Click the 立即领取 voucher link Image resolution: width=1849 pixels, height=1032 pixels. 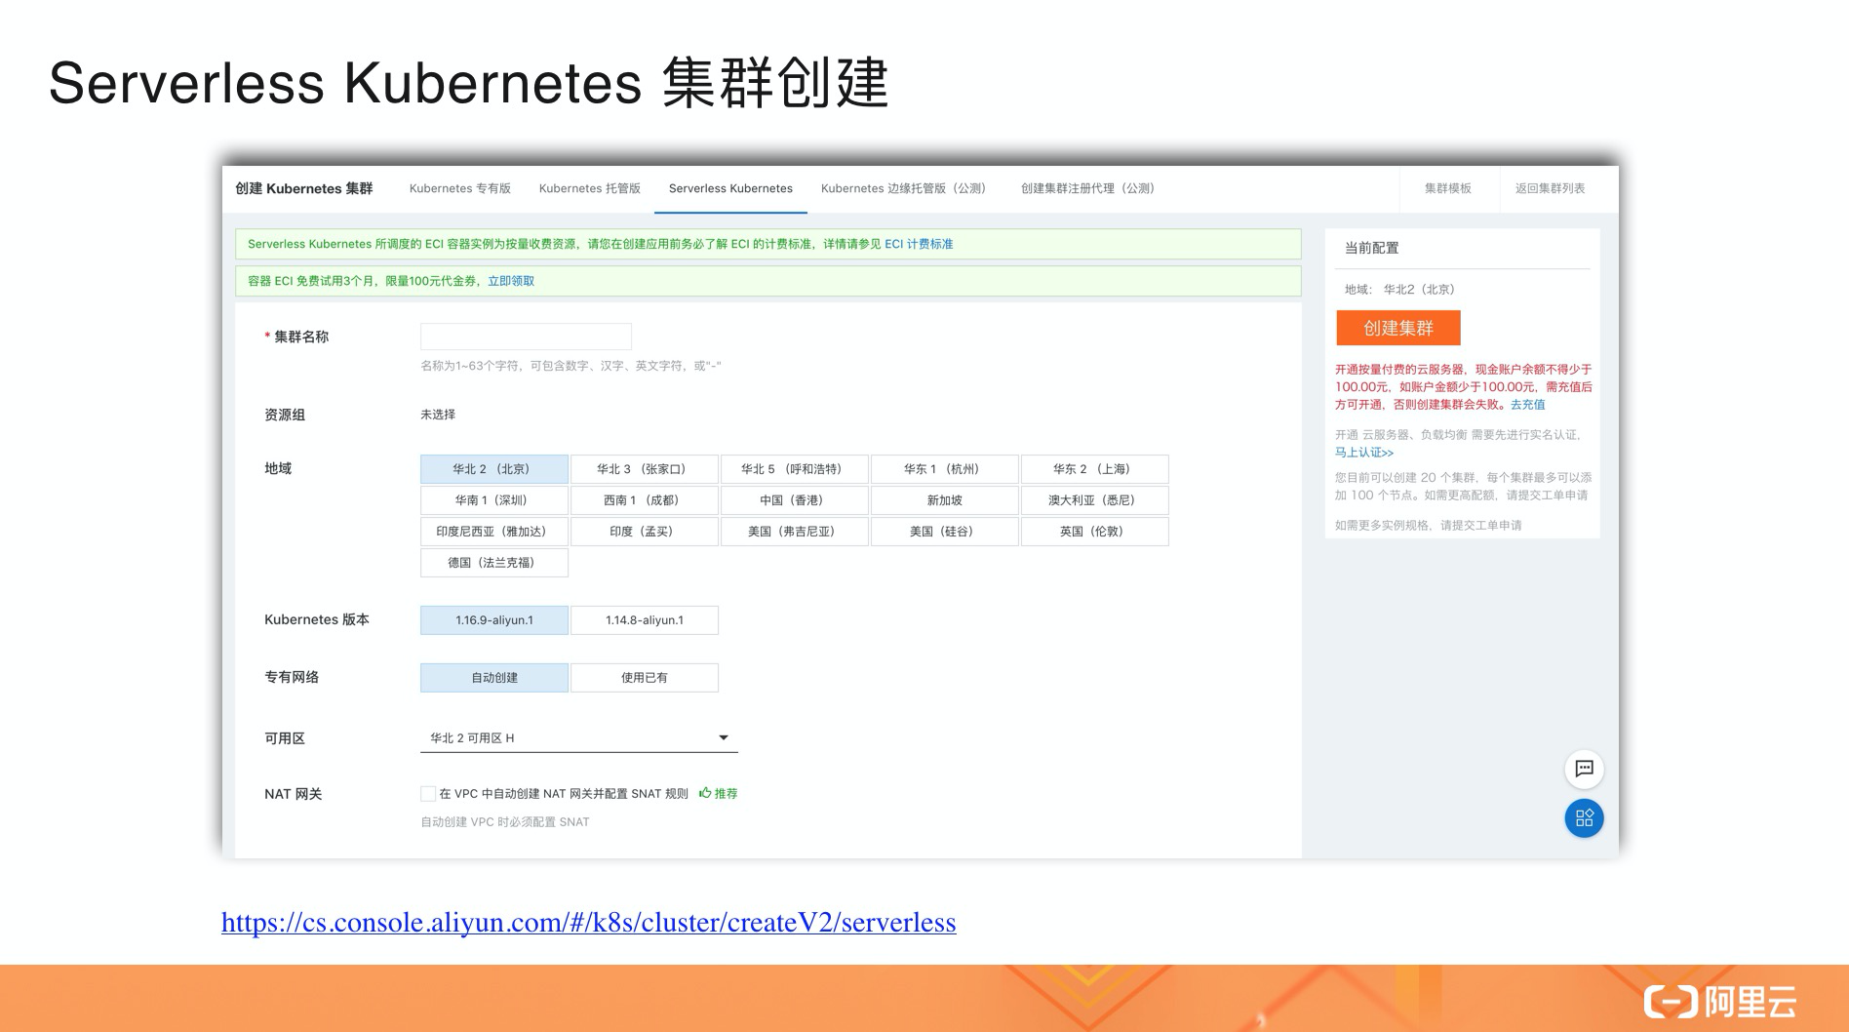511,281
